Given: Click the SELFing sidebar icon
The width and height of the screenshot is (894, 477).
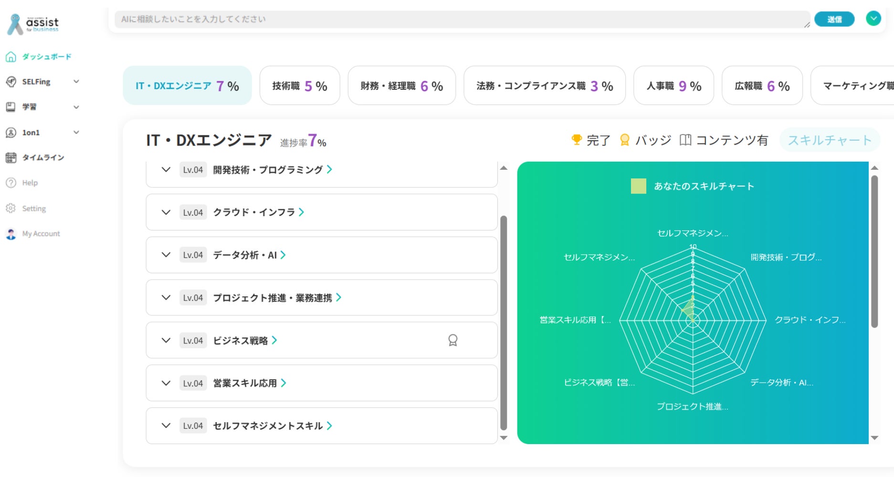Looking at the screenshot, I should pos(11,82).
